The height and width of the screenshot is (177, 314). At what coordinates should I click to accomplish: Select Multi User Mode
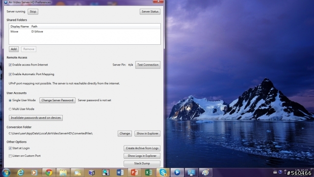coord(10,109)
